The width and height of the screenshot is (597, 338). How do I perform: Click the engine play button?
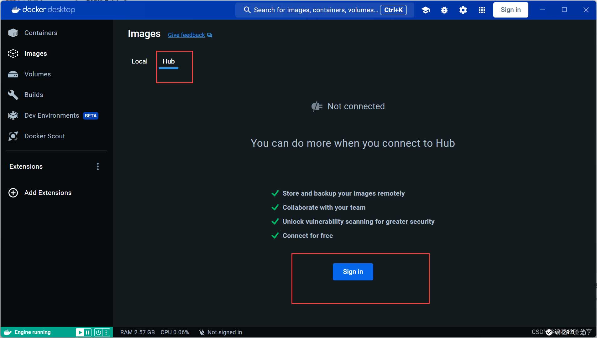(x=80, y=332)
